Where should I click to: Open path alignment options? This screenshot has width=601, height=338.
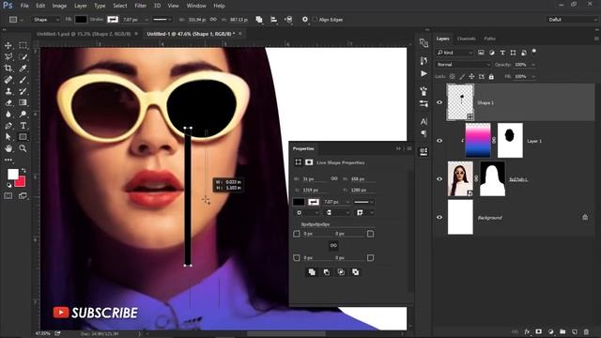tap(273, 19)
